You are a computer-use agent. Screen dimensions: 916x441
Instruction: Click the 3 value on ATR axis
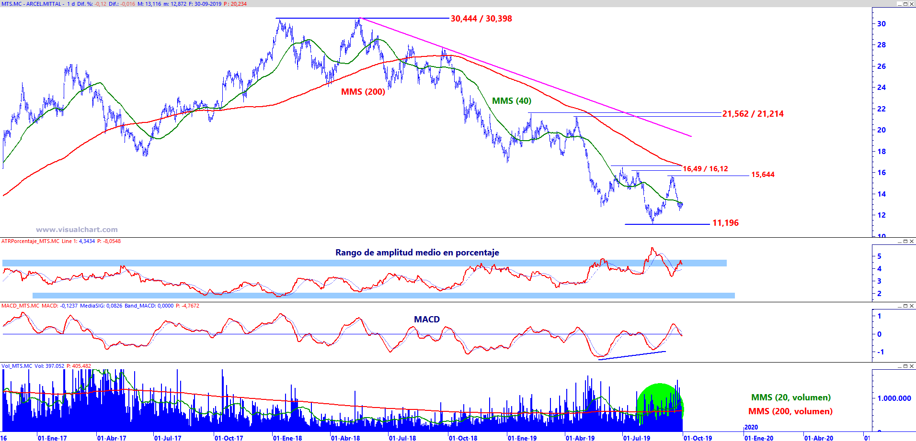(879, 281)
